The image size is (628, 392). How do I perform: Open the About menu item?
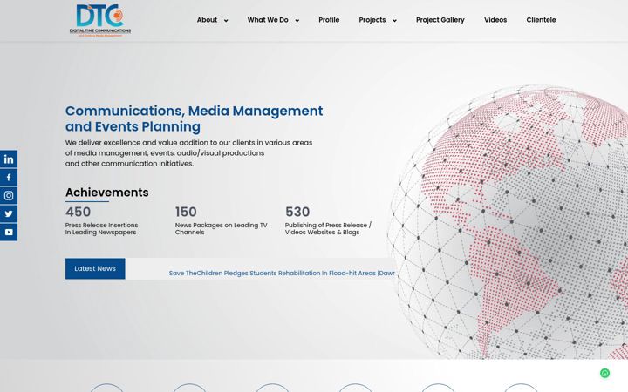[207, 19]
